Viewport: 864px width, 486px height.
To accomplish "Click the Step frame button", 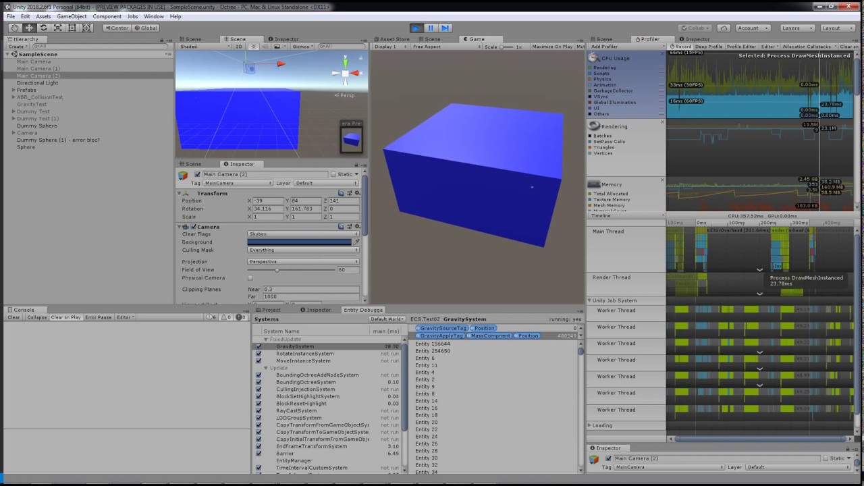I will coord(444,28).
